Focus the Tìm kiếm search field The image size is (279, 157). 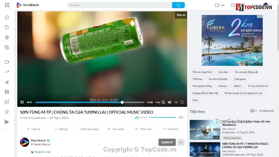[x=120, y=5]
